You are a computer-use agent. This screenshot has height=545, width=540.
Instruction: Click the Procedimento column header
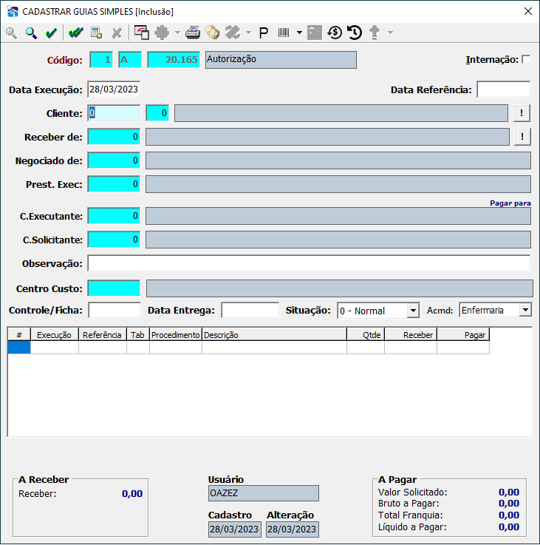(x=176, y=335)
